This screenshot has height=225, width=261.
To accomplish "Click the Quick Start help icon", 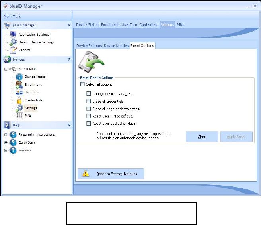I will click(x=13, y=142).
